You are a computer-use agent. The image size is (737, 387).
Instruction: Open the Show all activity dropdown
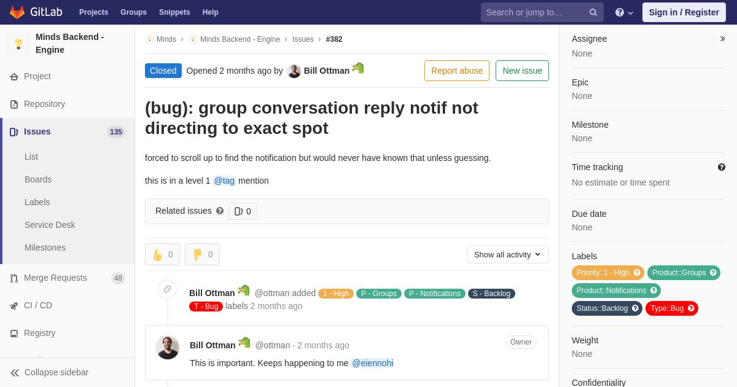point(508,254)
